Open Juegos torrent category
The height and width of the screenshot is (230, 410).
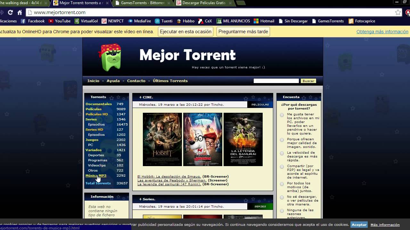(92, 140)
